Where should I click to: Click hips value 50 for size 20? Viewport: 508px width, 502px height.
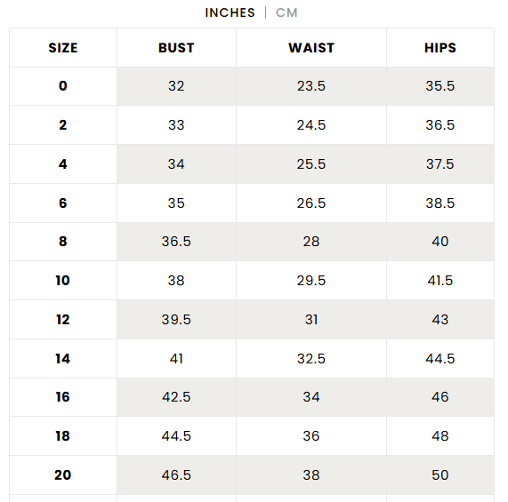(x=440, y=475)
